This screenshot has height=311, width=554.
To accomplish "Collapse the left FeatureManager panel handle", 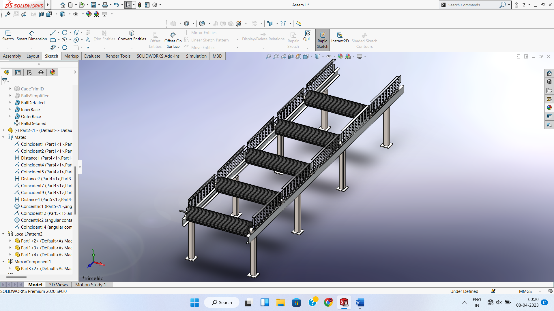I will click(x=80, y=167).
